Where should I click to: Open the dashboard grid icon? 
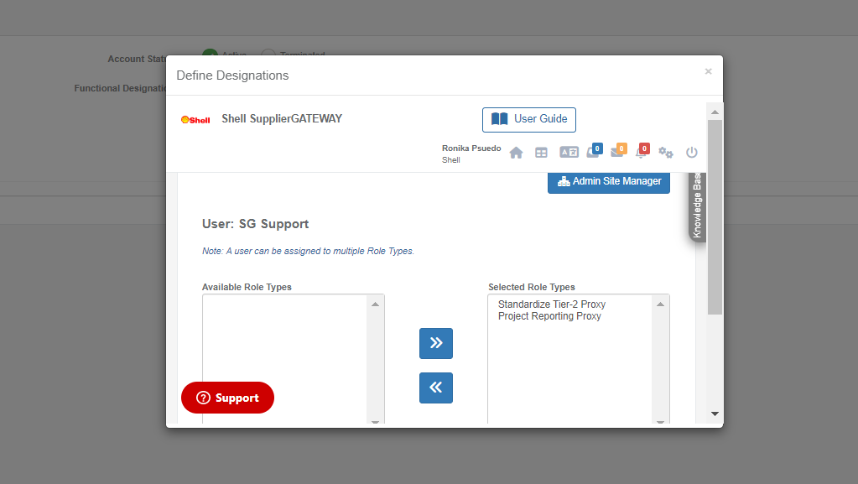541,153
